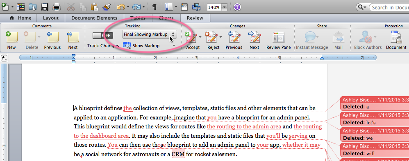Click the Block Authors icon

[368, 40]
